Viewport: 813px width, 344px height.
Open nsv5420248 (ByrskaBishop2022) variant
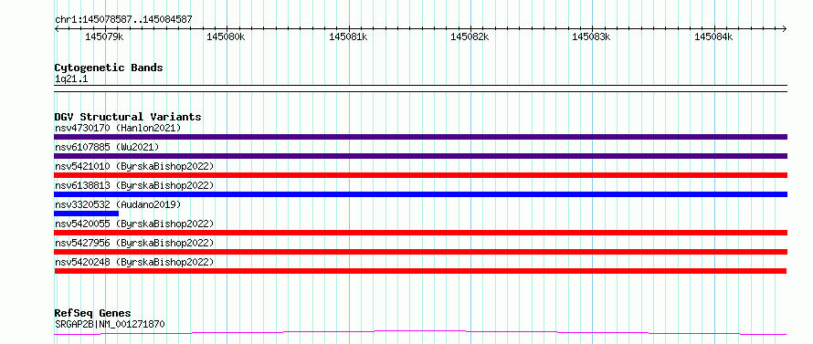tap(134, 262)
